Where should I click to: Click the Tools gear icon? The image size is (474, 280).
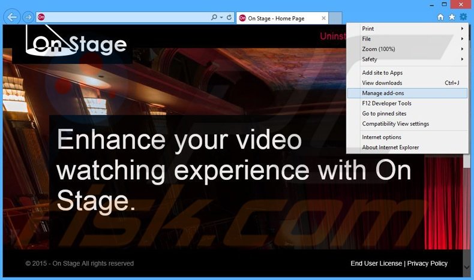463,17
